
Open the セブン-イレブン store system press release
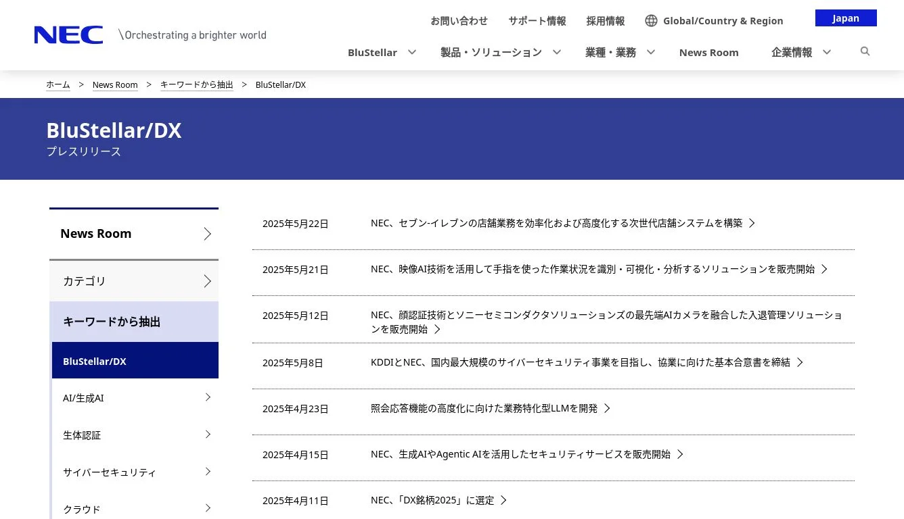point(556,223)
